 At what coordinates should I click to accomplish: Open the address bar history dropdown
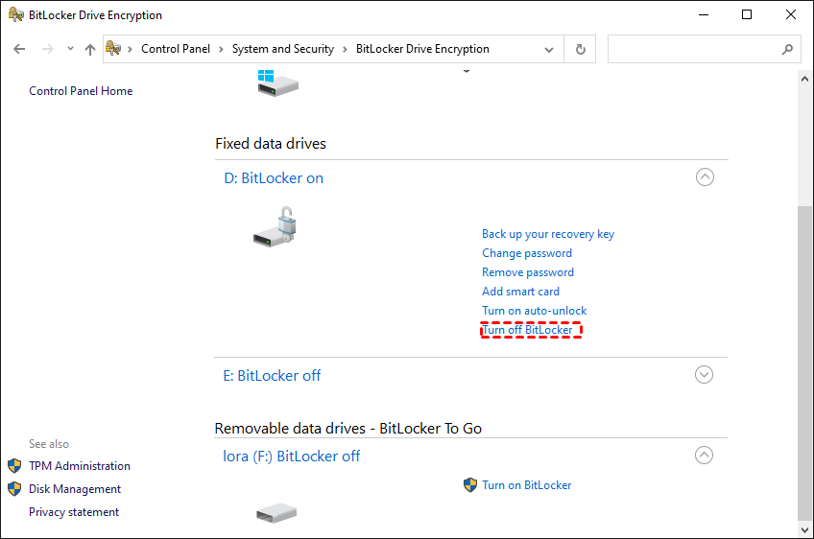coord(548,49)
